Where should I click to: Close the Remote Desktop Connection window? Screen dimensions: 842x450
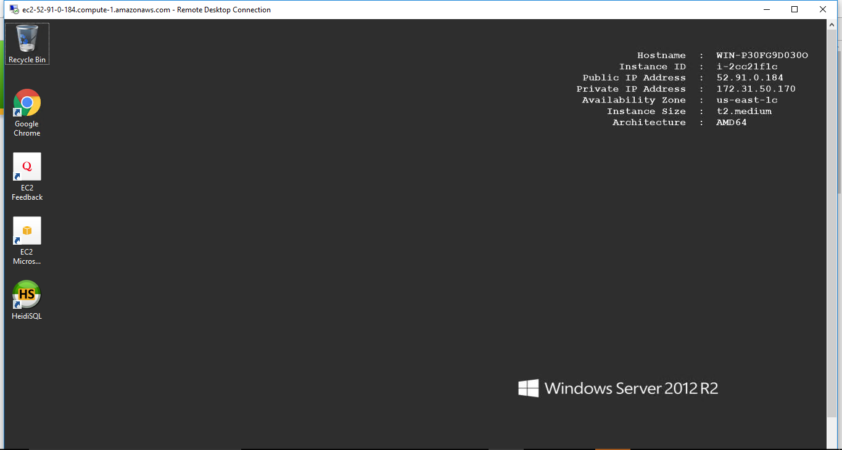823,9
